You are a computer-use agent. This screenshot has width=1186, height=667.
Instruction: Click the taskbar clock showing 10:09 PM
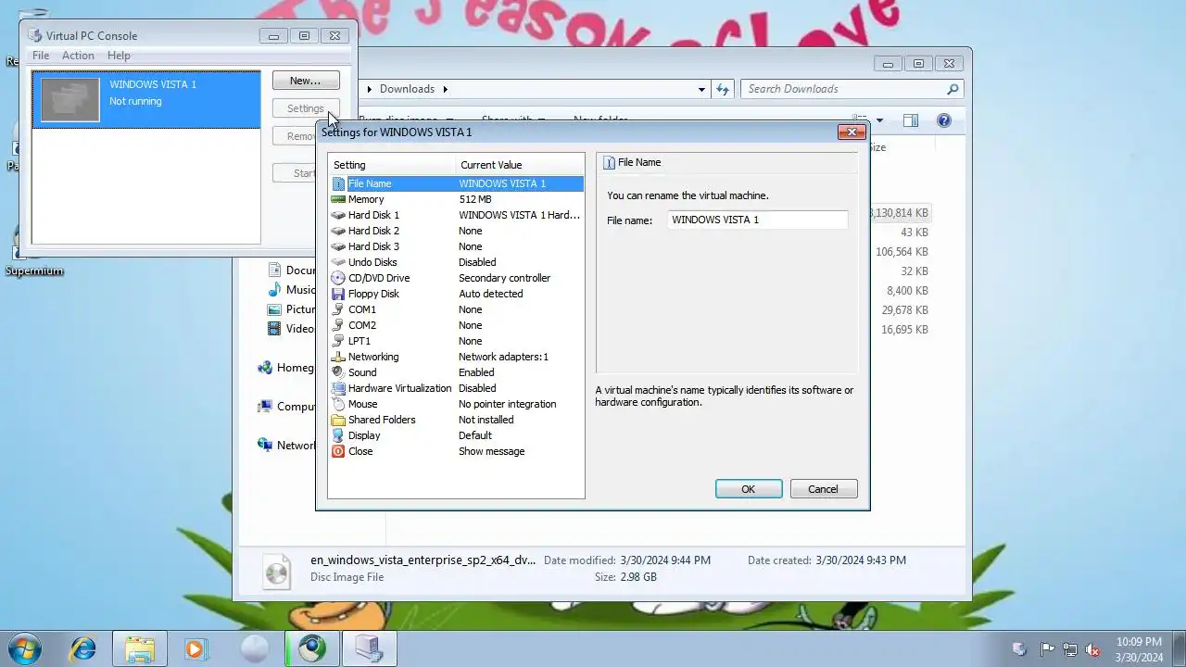pyautogui.click(x=1139, y=649)
